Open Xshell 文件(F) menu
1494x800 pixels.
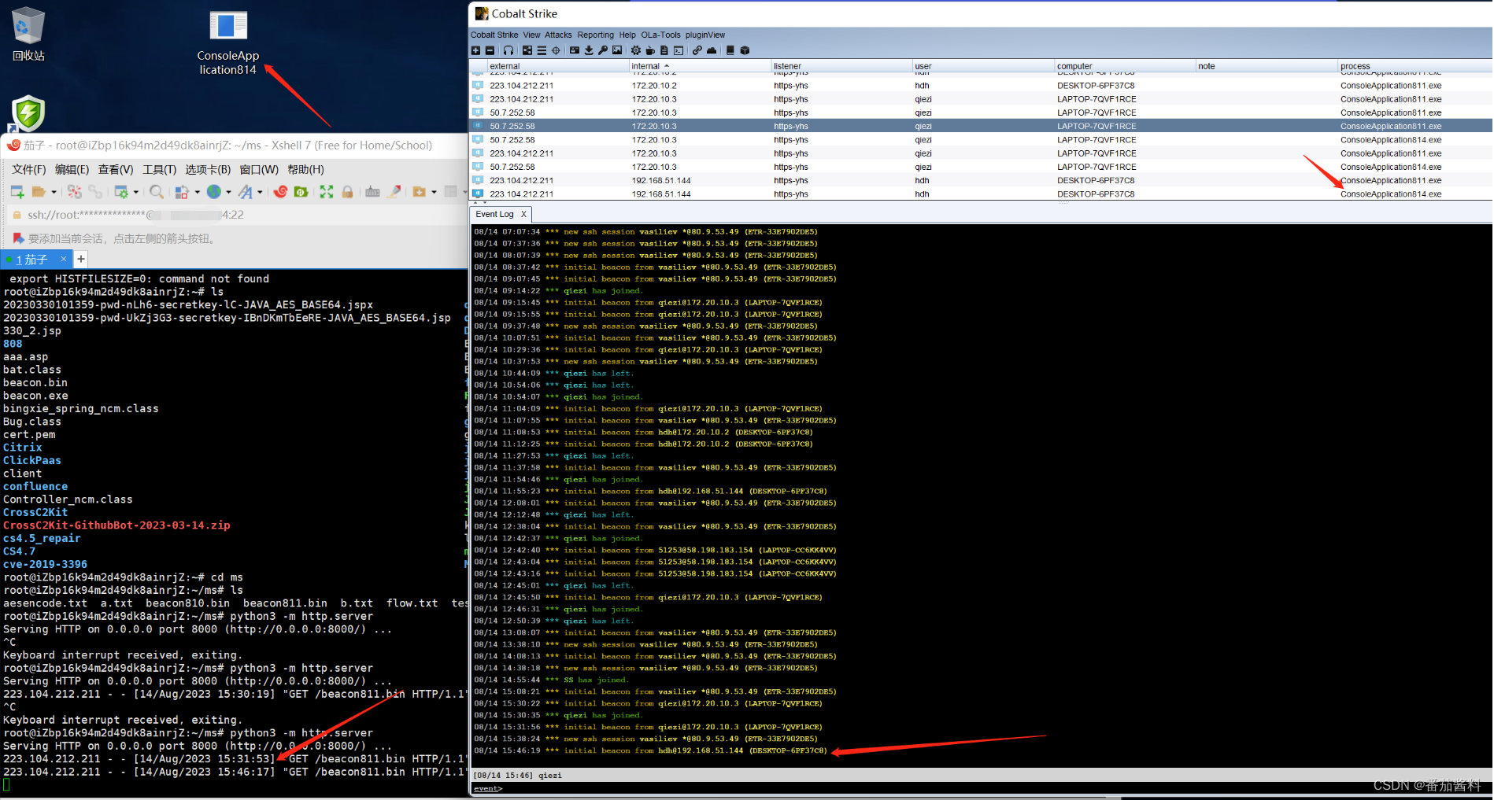click(28, 169)
